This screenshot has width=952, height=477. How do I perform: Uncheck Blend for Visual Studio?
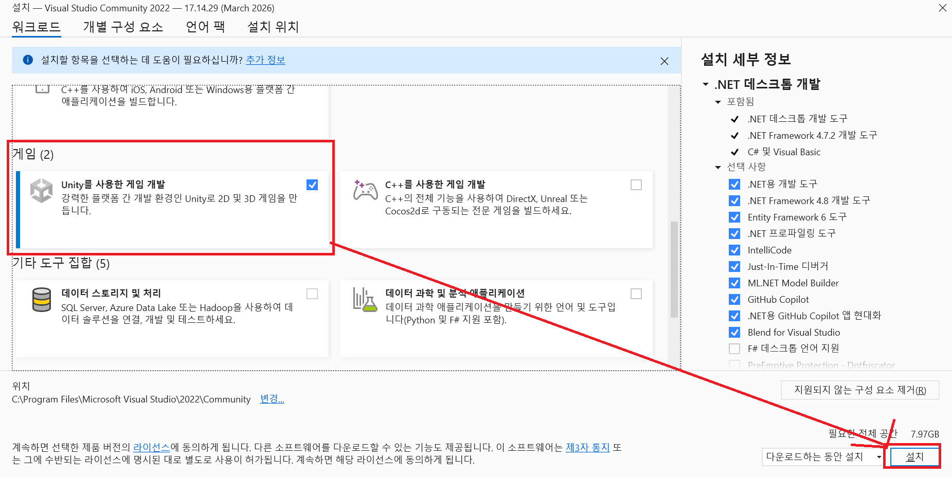(x=734, y=332)
